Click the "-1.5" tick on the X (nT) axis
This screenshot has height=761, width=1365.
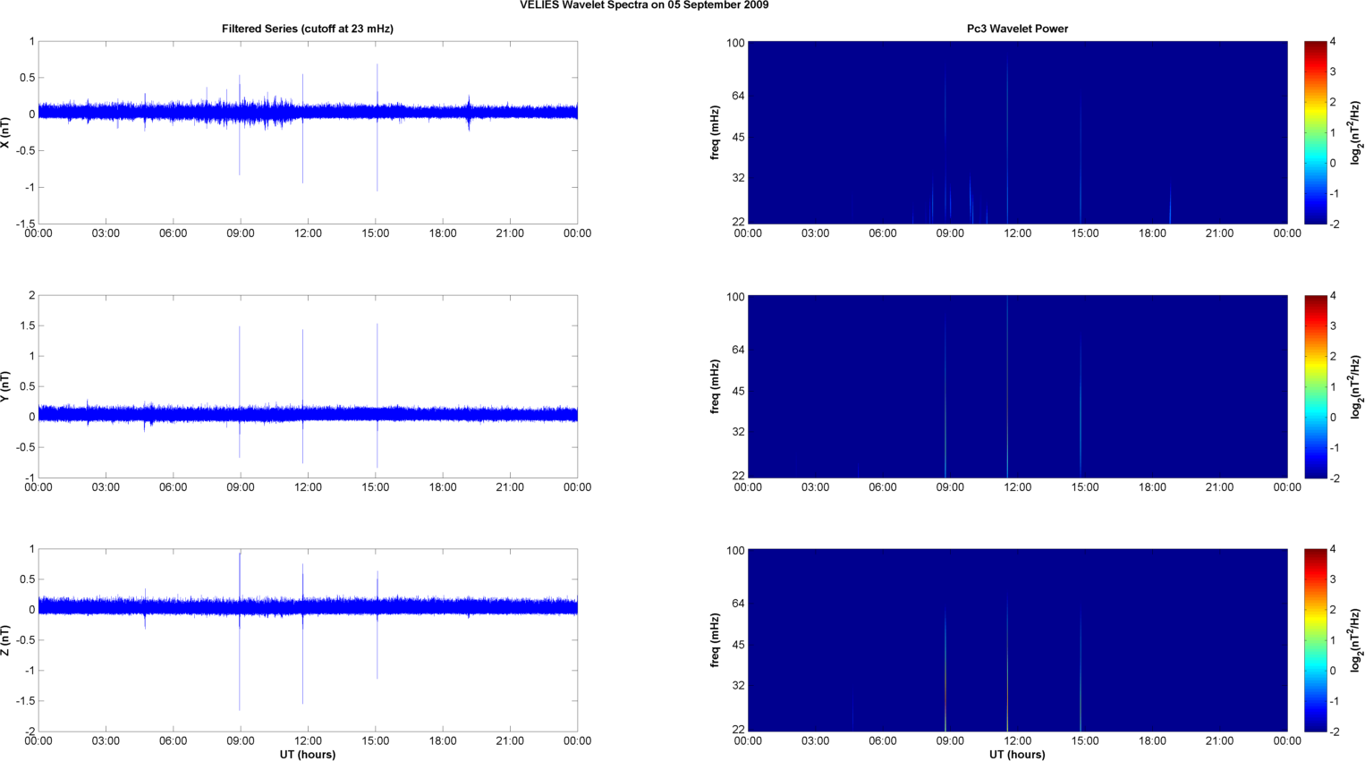point(26,224)
